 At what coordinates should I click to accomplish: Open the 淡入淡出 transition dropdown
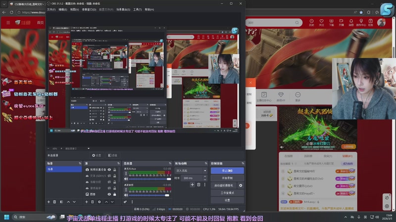pos(191,171)
